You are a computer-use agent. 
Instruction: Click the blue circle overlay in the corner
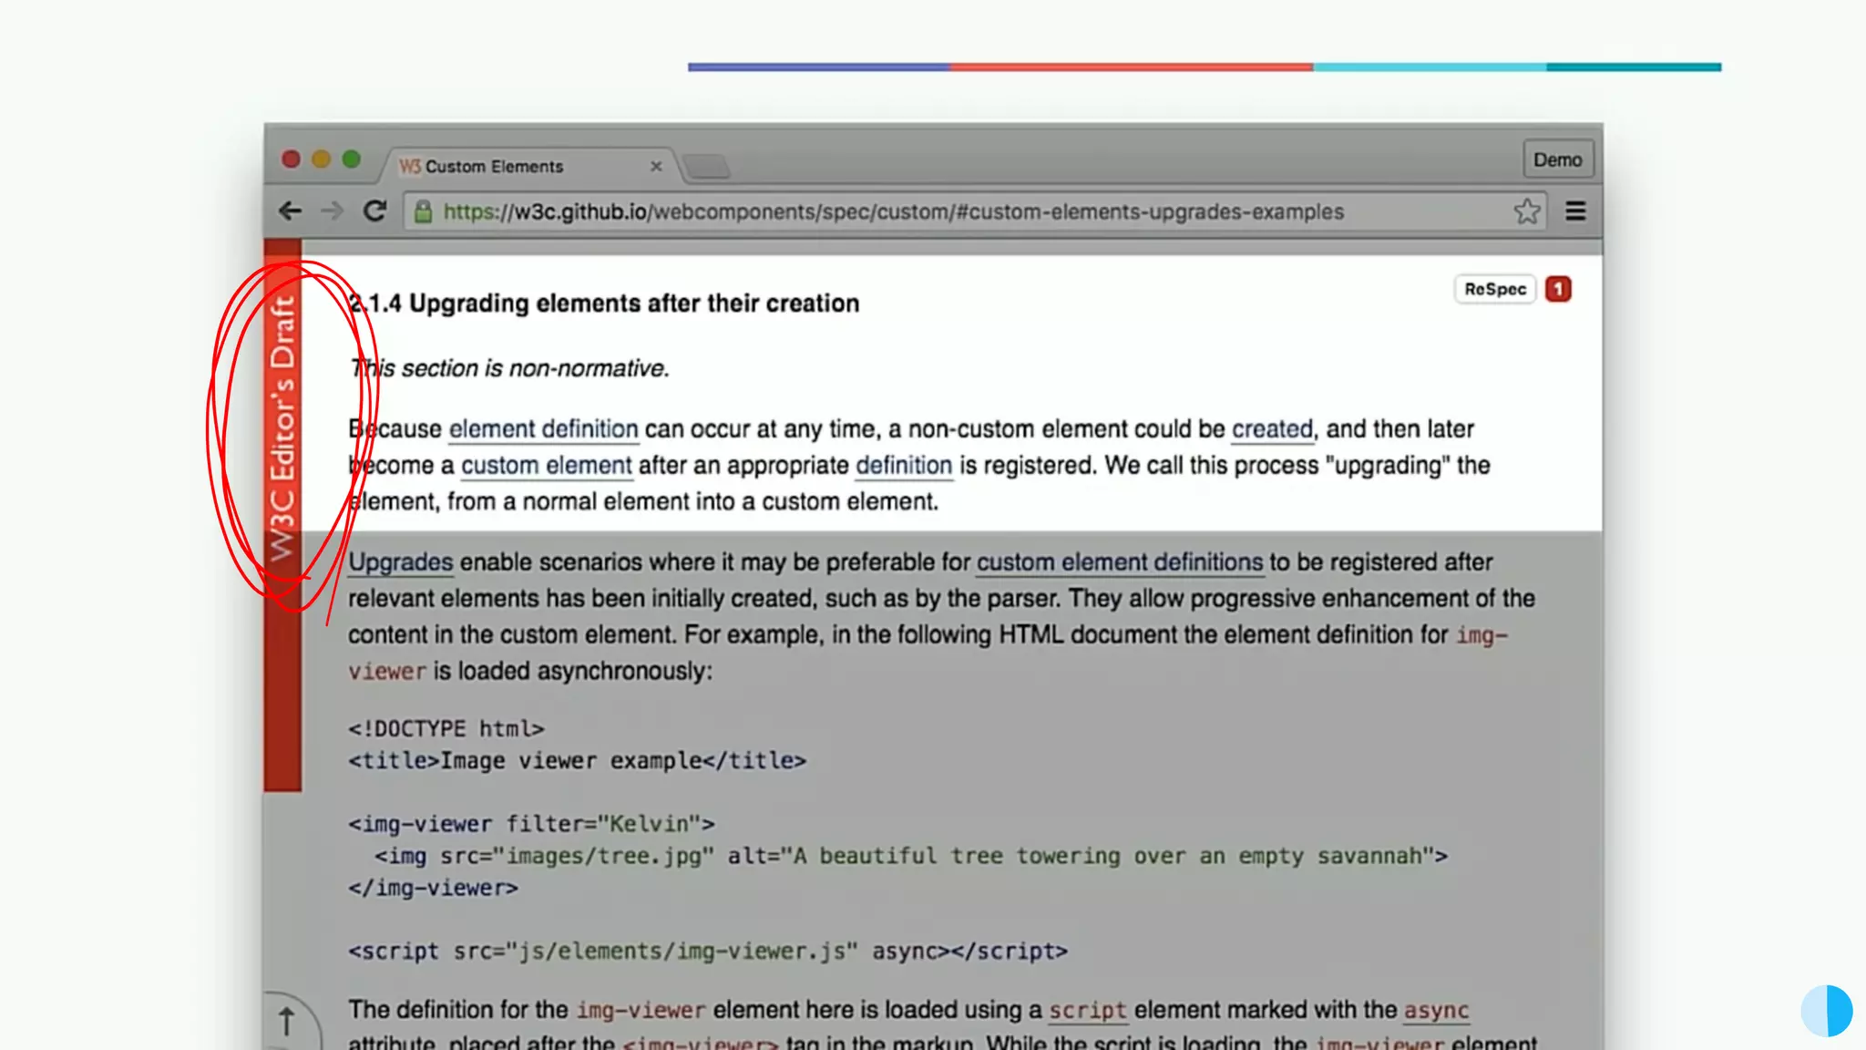pos(1826,1010)
